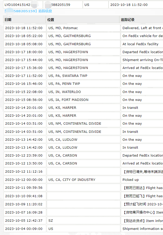163x235 pixels.
Task: Click the "At local FedEx facility" record
Action: (140, 44)
